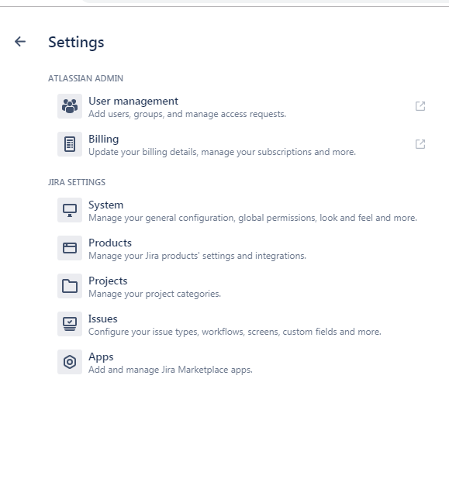The width and height of the screenshot is (449, 496).
Task: Open User management external link icon
Action: click(x=420, y=106)
